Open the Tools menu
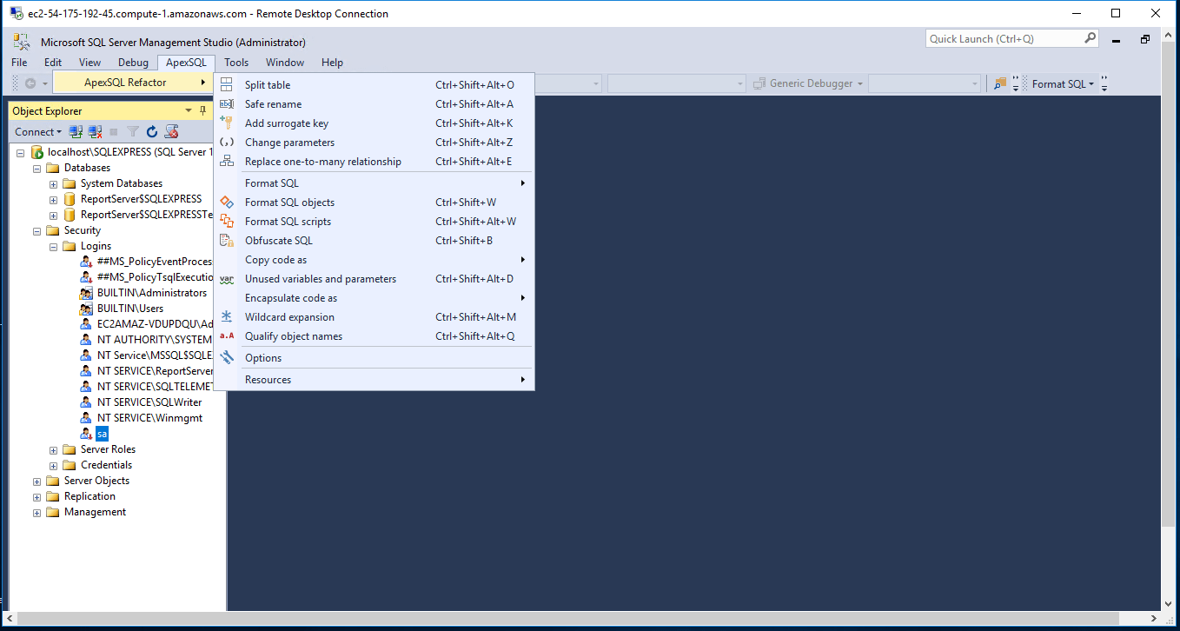This screenshot has width=1180, height=631. tap(236, 63)
